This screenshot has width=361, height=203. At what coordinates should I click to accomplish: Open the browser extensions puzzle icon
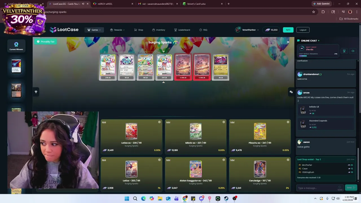point(323,12)
